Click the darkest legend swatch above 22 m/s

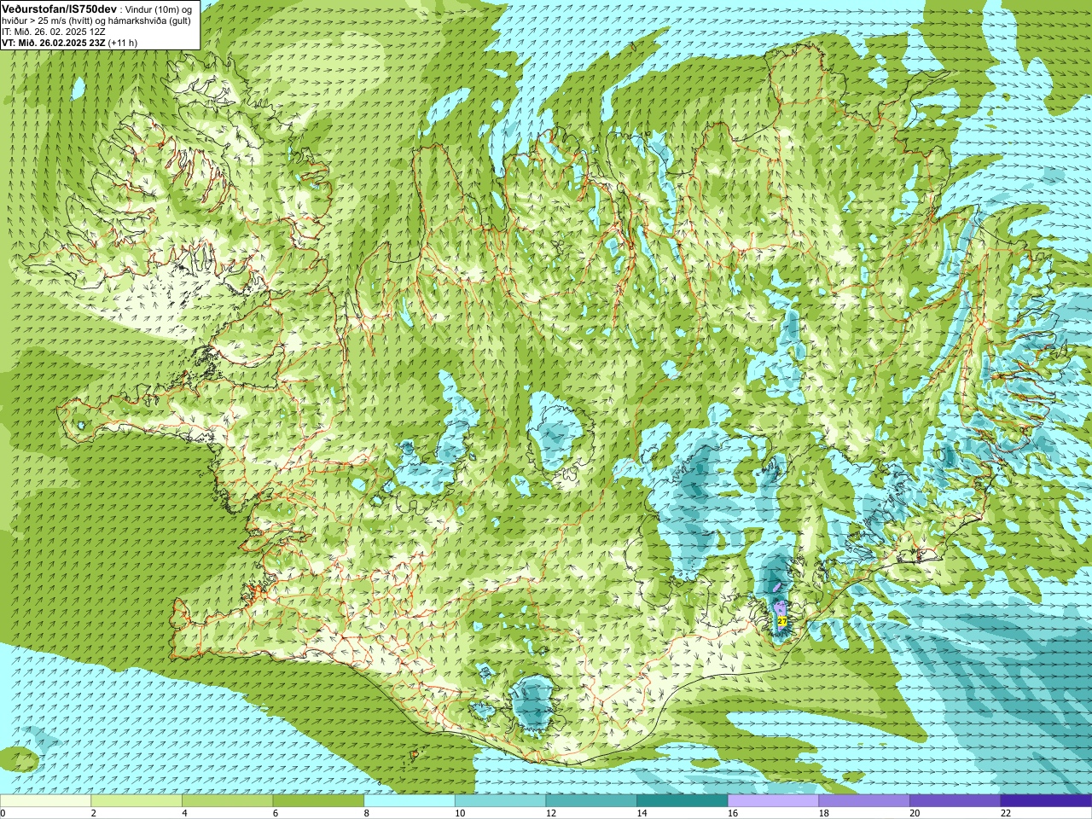tap(1046, 801)
